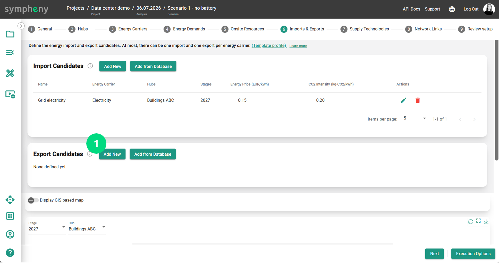
Task: Click the vertical page scrollbar
Action: click(x=497, y=100)
